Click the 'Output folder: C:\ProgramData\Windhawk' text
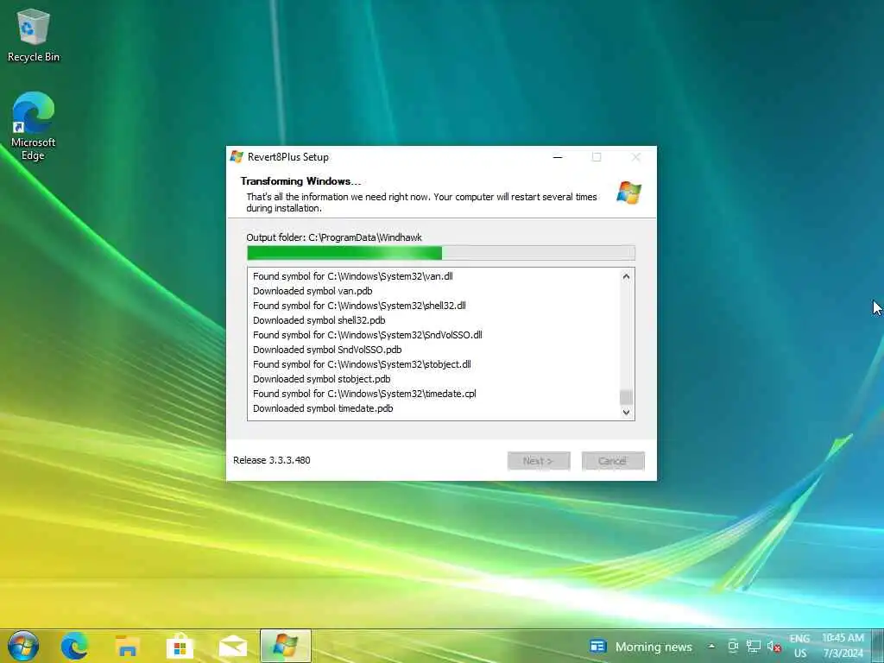884x663 pixels. click(334, 237)
